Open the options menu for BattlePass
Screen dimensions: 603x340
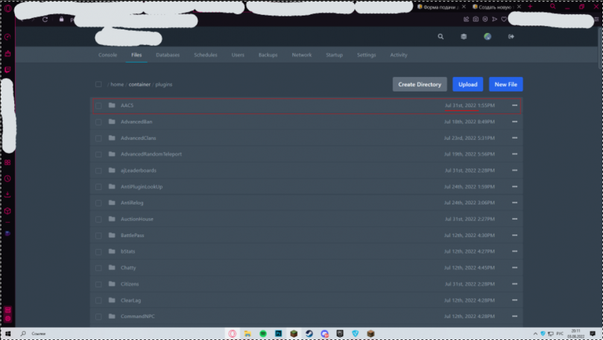514,235
